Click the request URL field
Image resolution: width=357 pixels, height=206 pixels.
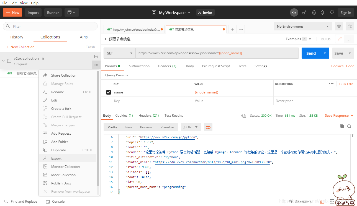click(217, 53)
